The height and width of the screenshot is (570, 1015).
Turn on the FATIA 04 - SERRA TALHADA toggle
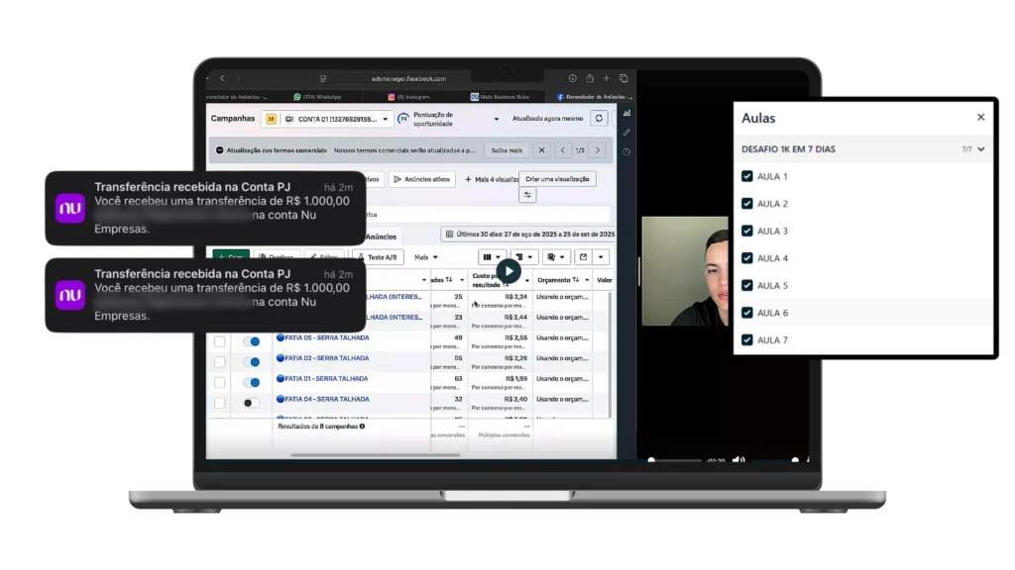(251, 403)
